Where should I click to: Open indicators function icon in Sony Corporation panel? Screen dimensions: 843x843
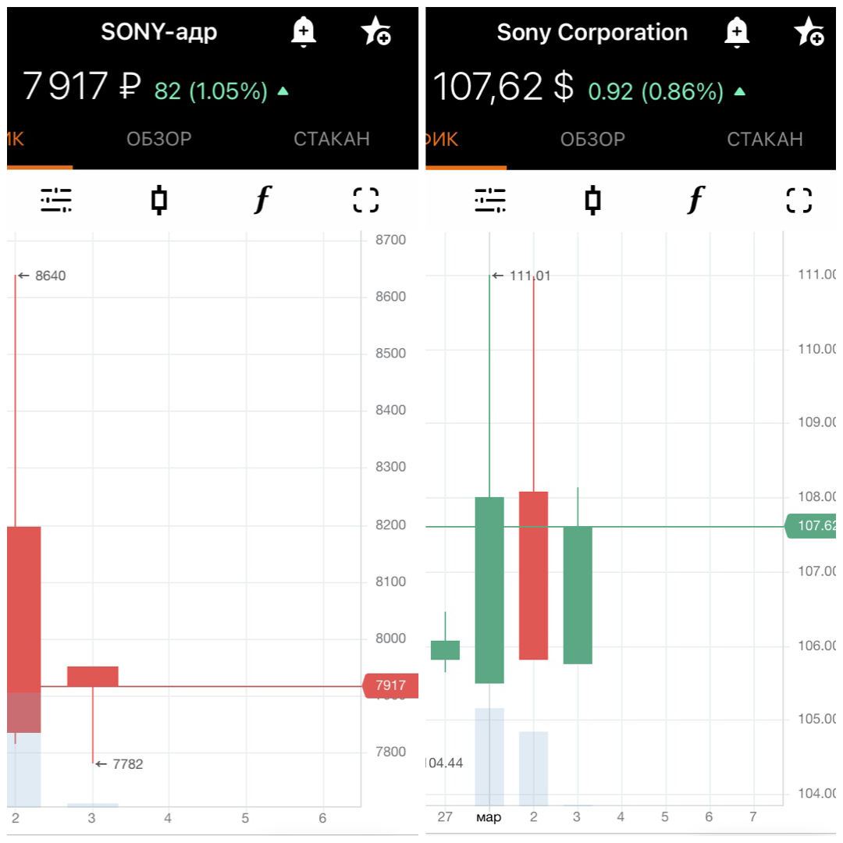(x=696, y=200)
